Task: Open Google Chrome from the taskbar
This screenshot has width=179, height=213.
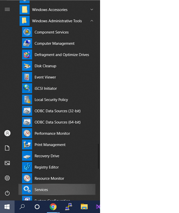Action: click(53, 207)
